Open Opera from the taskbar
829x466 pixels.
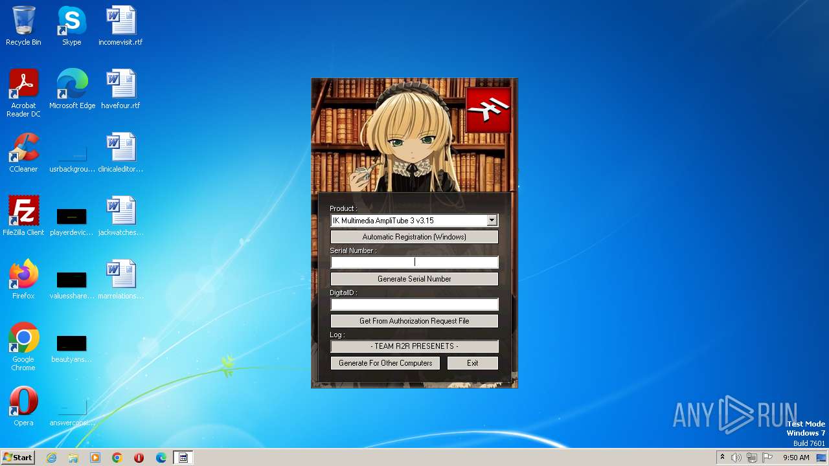click(x=139, y=458)
